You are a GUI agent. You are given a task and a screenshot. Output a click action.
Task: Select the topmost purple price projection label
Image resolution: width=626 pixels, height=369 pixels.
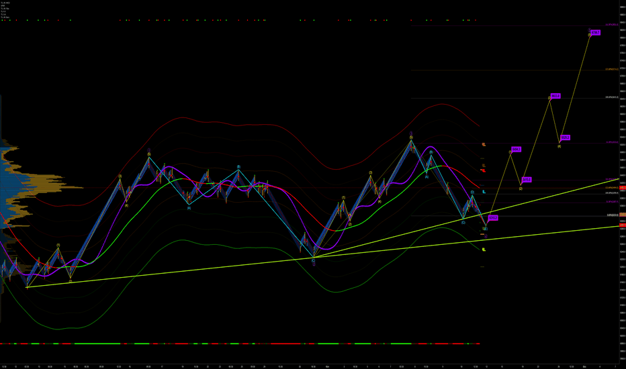click(595, 33)
